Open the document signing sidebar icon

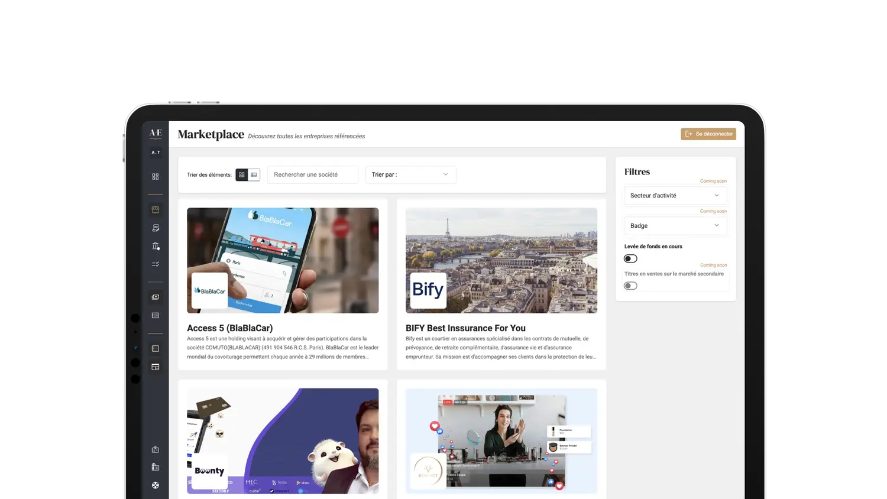[x=156, y=228]
